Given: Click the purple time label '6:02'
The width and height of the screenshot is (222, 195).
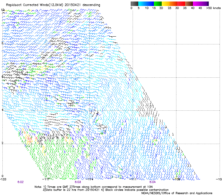Looking at the screenshot, I should [20, 182].
